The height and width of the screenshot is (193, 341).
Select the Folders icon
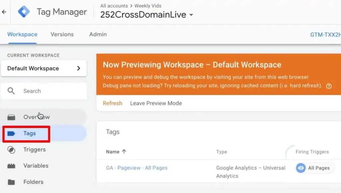pyautogui.click(x=11, y=182)
